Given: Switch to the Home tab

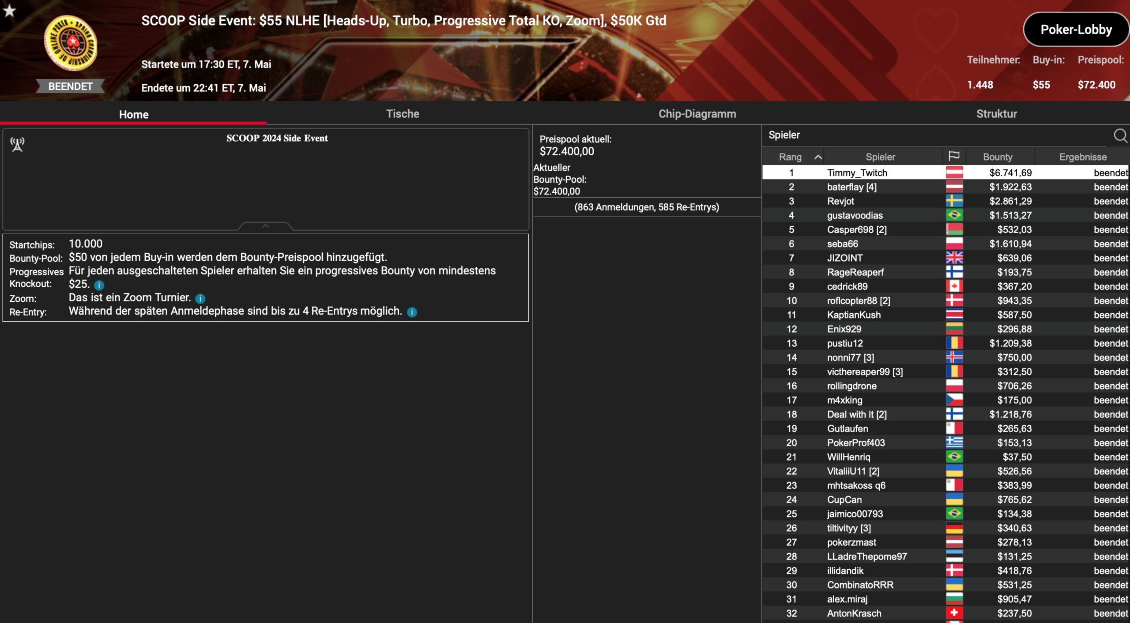Looking at the screenshot, I should [x=134, y=114].
